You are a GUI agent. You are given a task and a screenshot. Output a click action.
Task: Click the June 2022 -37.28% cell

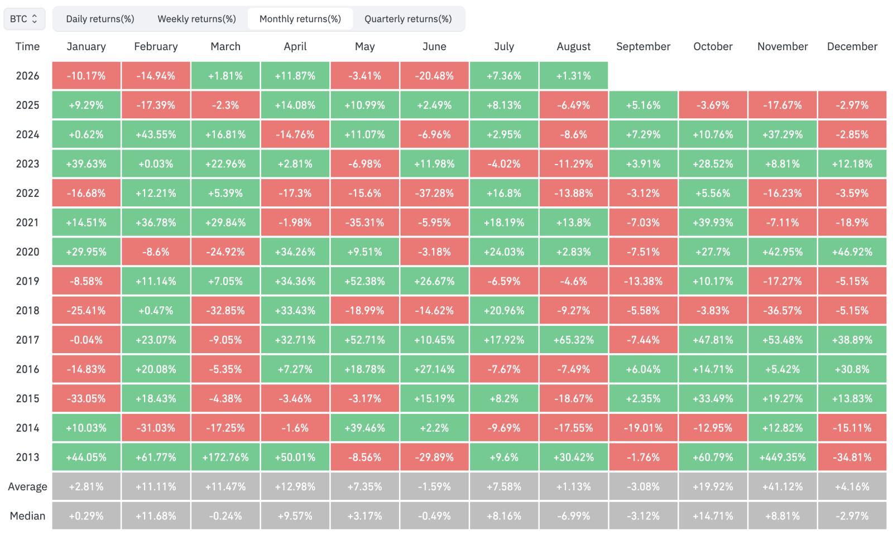(434, 193)
